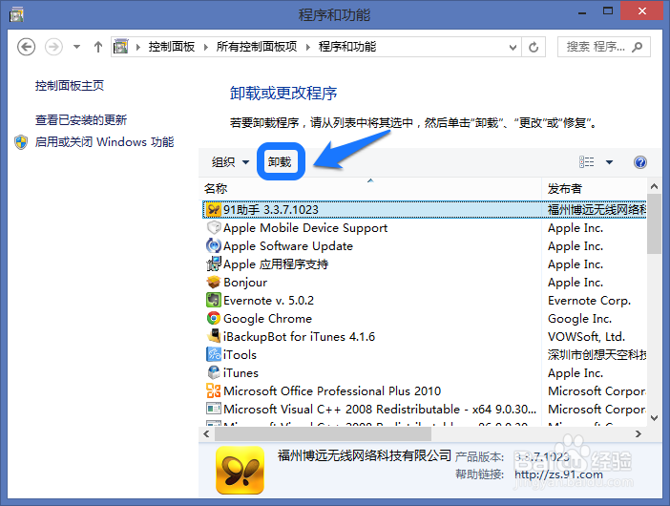Click the Evernote elephant icon
The height and width of the screenshot is (506, 670).
(213, 300)
